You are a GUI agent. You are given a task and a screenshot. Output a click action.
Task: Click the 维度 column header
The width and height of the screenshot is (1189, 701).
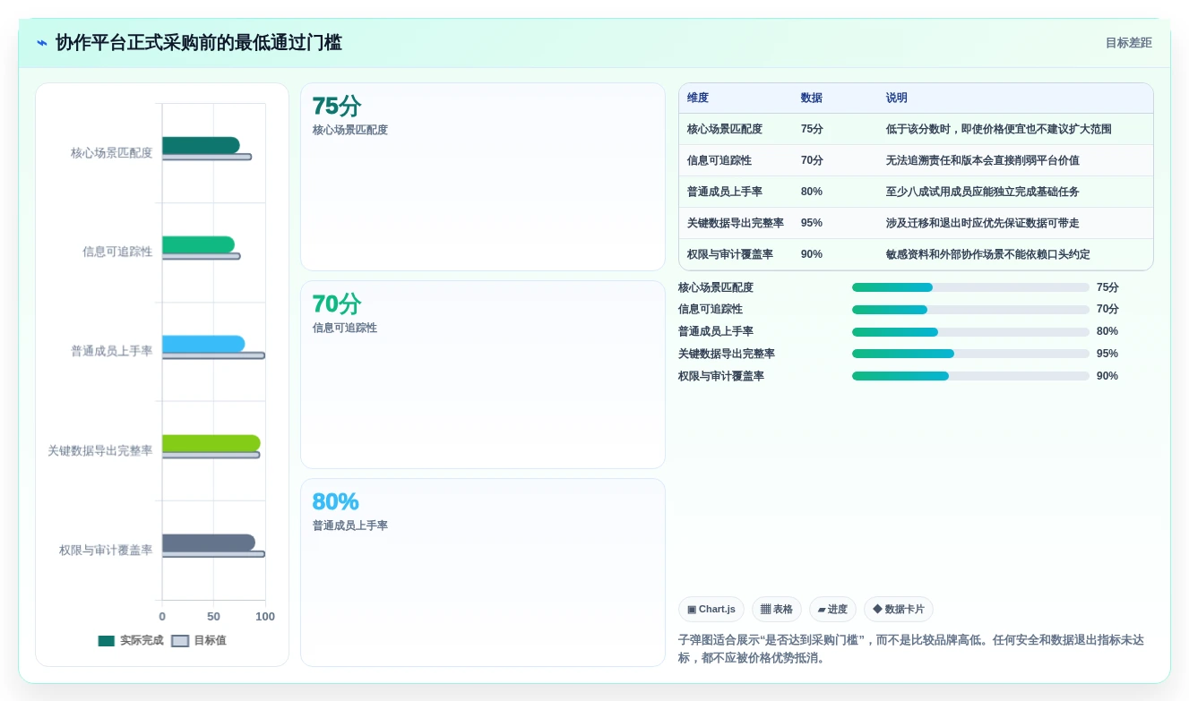pyautogui.click(x=698, y=98)
